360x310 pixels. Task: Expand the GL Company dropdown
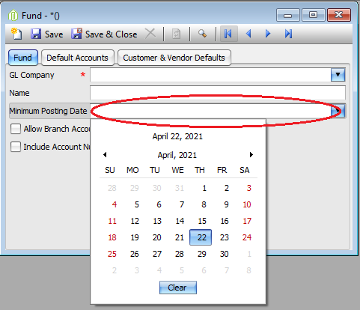(338, 75)
